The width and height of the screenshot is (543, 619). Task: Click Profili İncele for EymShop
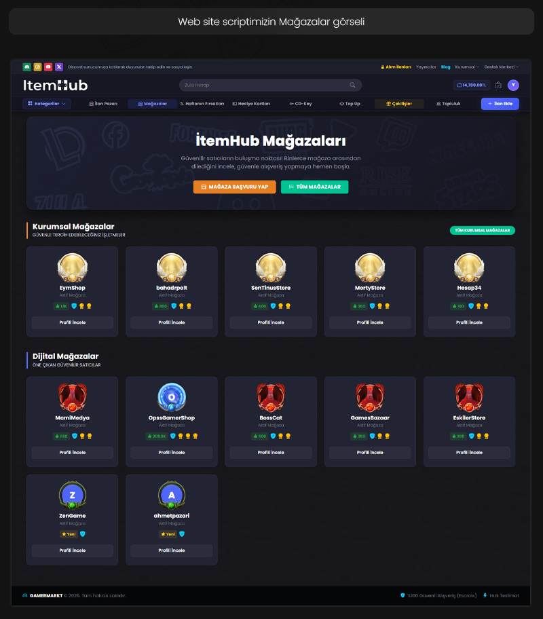click(x=72, y=322)
